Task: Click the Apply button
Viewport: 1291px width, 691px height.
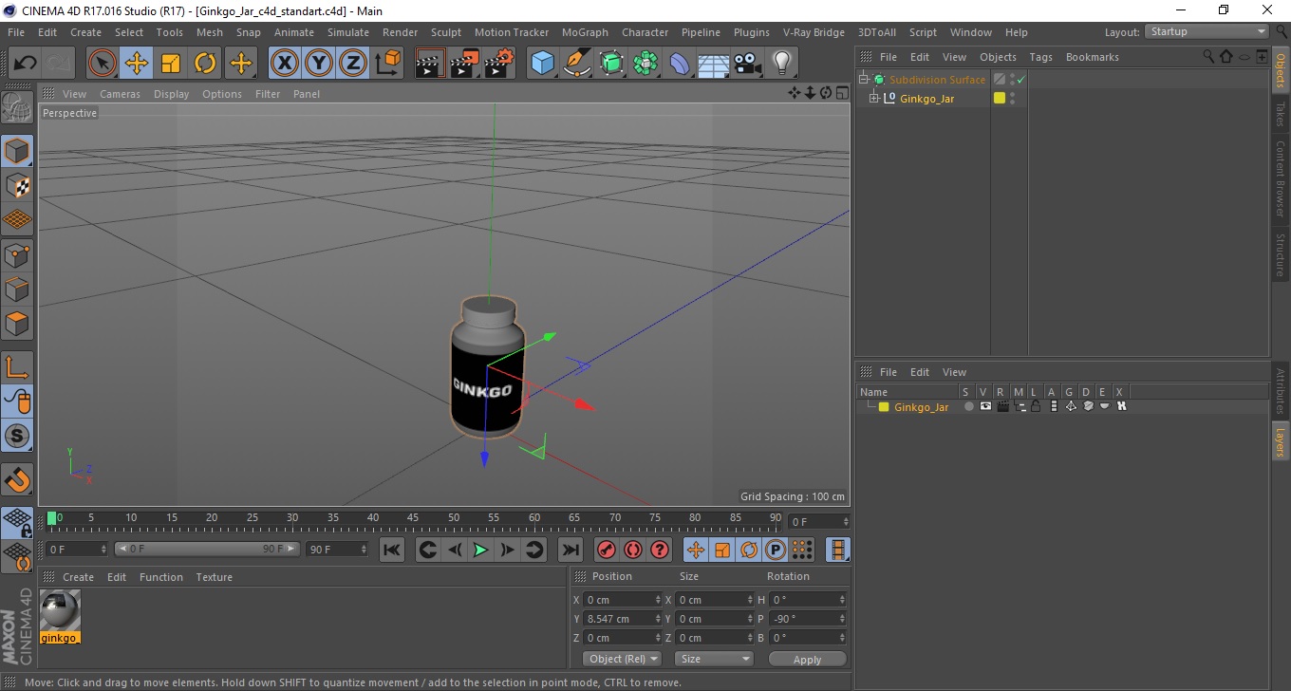Action: (x=807, y=660)
